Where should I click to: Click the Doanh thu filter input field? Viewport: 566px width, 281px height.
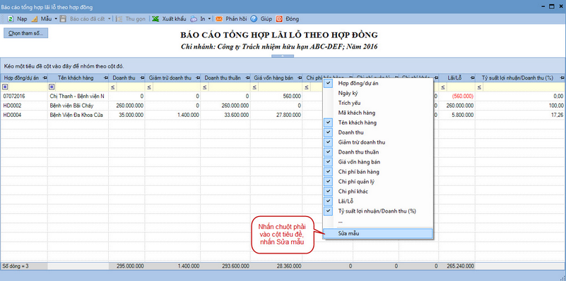pos(130,87)
